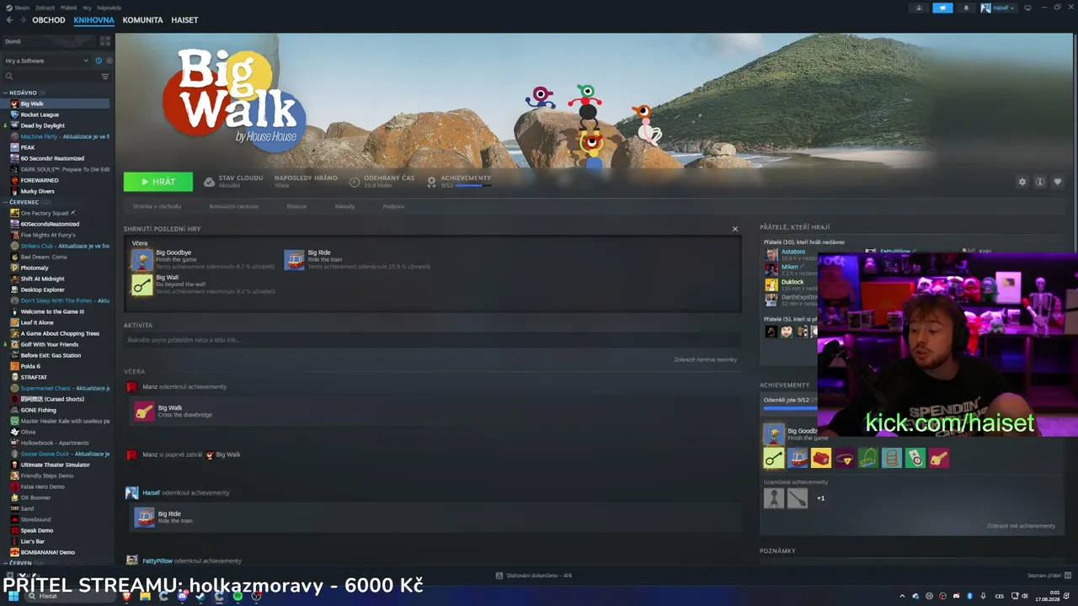Open the announcements megaphone button
The height and width of the screenshot is (606, 1078).
[x=942, y=8]
